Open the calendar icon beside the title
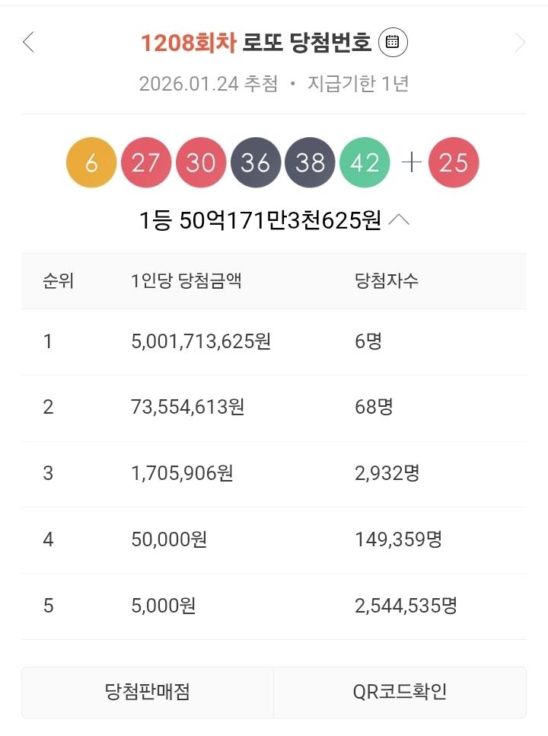 (x=393, y=43)
